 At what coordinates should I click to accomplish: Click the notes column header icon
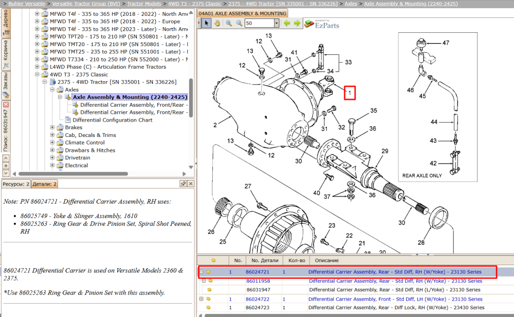point(213,261)
